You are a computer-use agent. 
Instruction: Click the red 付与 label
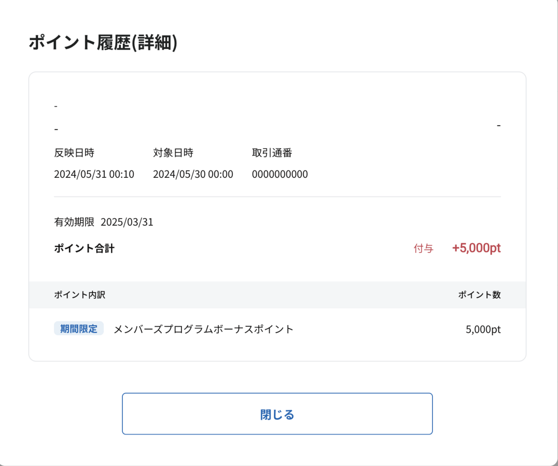coord(423,249)
